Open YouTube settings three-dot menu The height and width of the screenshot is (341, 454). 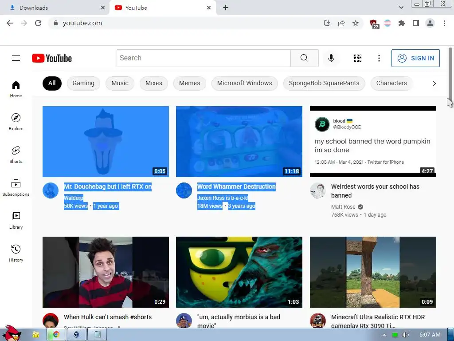click(x=379, y=58)
